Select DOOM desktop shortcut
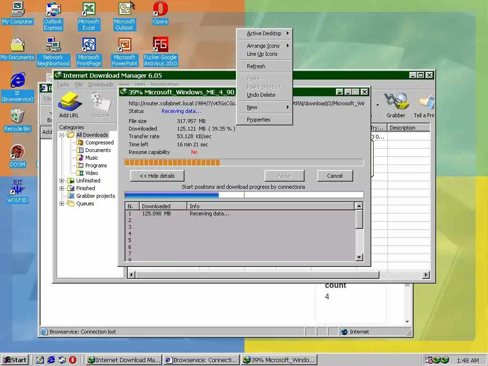488x366 pixels. (18, 156)
